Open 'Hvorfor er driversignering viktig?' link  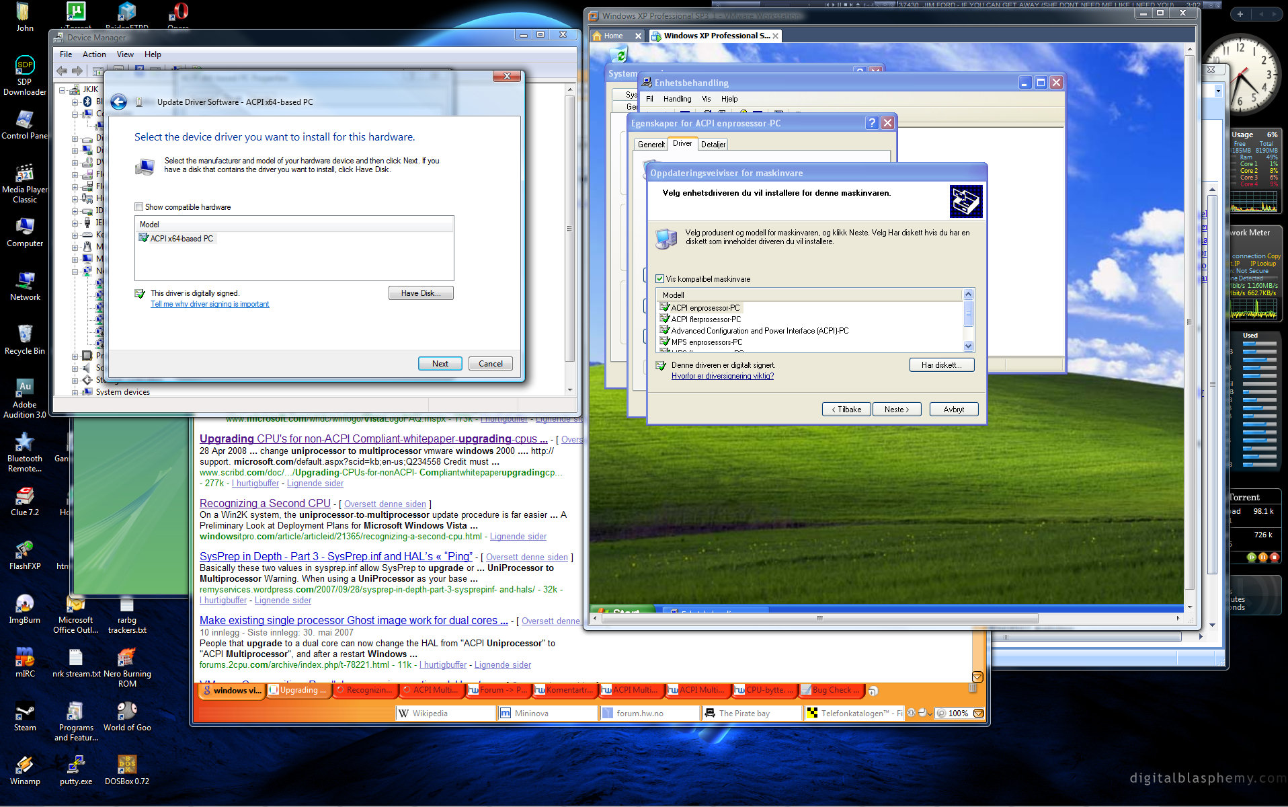[723, 377]
